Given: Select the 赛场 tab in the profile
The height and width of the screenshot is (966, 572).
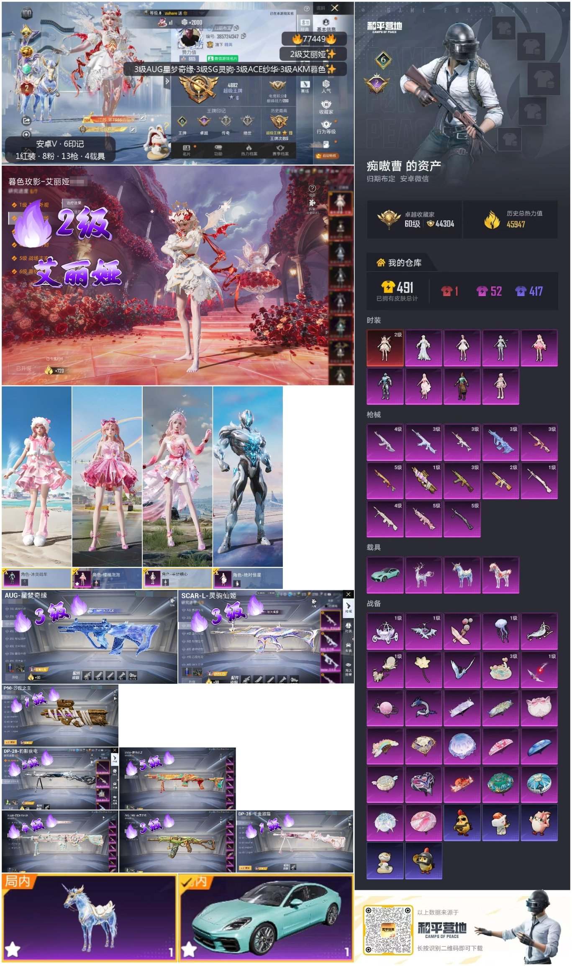Looking at the screenshot, I should pyautogui.click(x=305, y=87).
